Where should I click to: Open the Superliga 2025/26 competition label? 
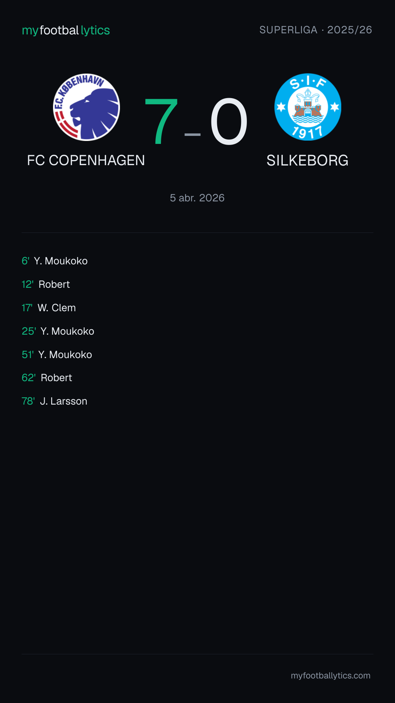pyautogui.click(x=316, y=30)
